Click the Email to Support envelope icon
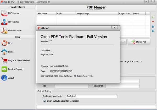 click(4, 69)
